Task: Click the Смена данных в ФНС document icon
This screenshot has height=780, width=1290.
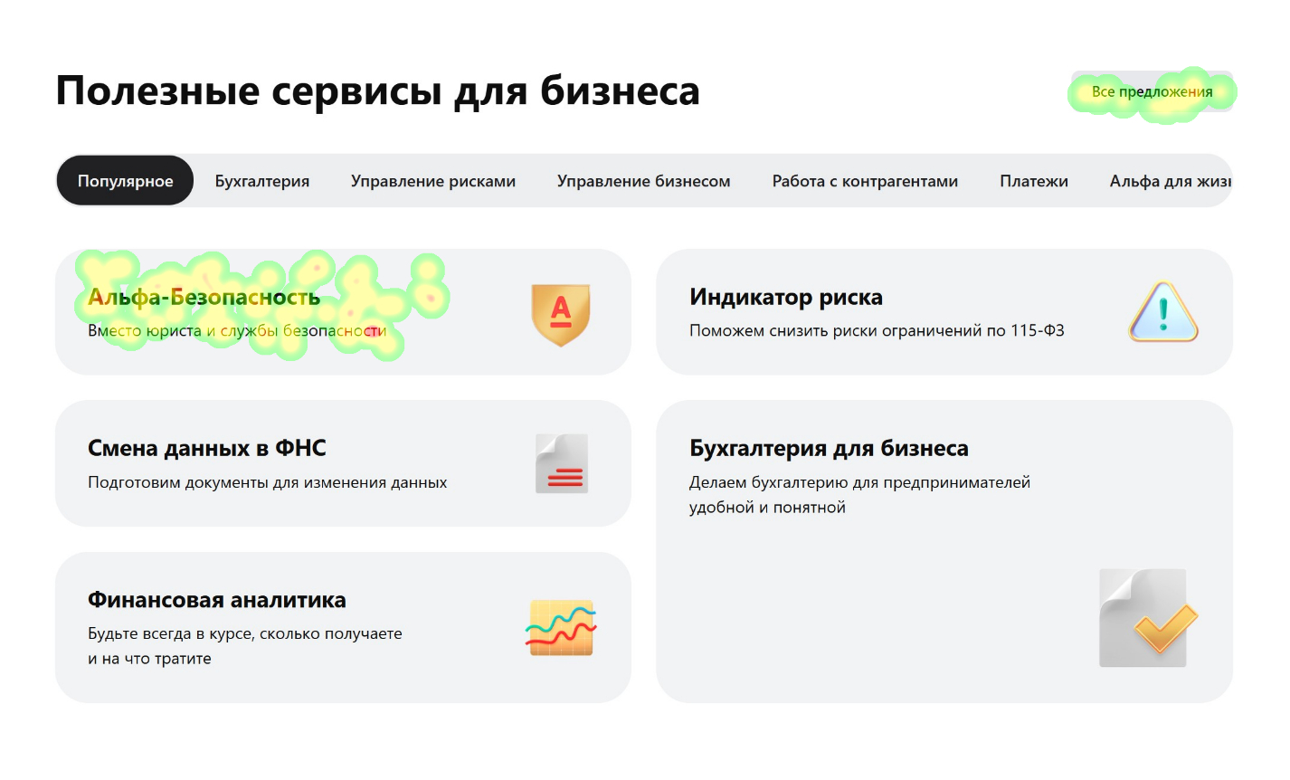Action: (x=562, y=463)
